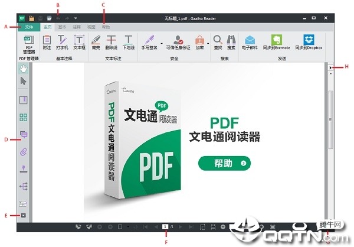Click the Undo arrow in quick access bar

click(58, 18)
